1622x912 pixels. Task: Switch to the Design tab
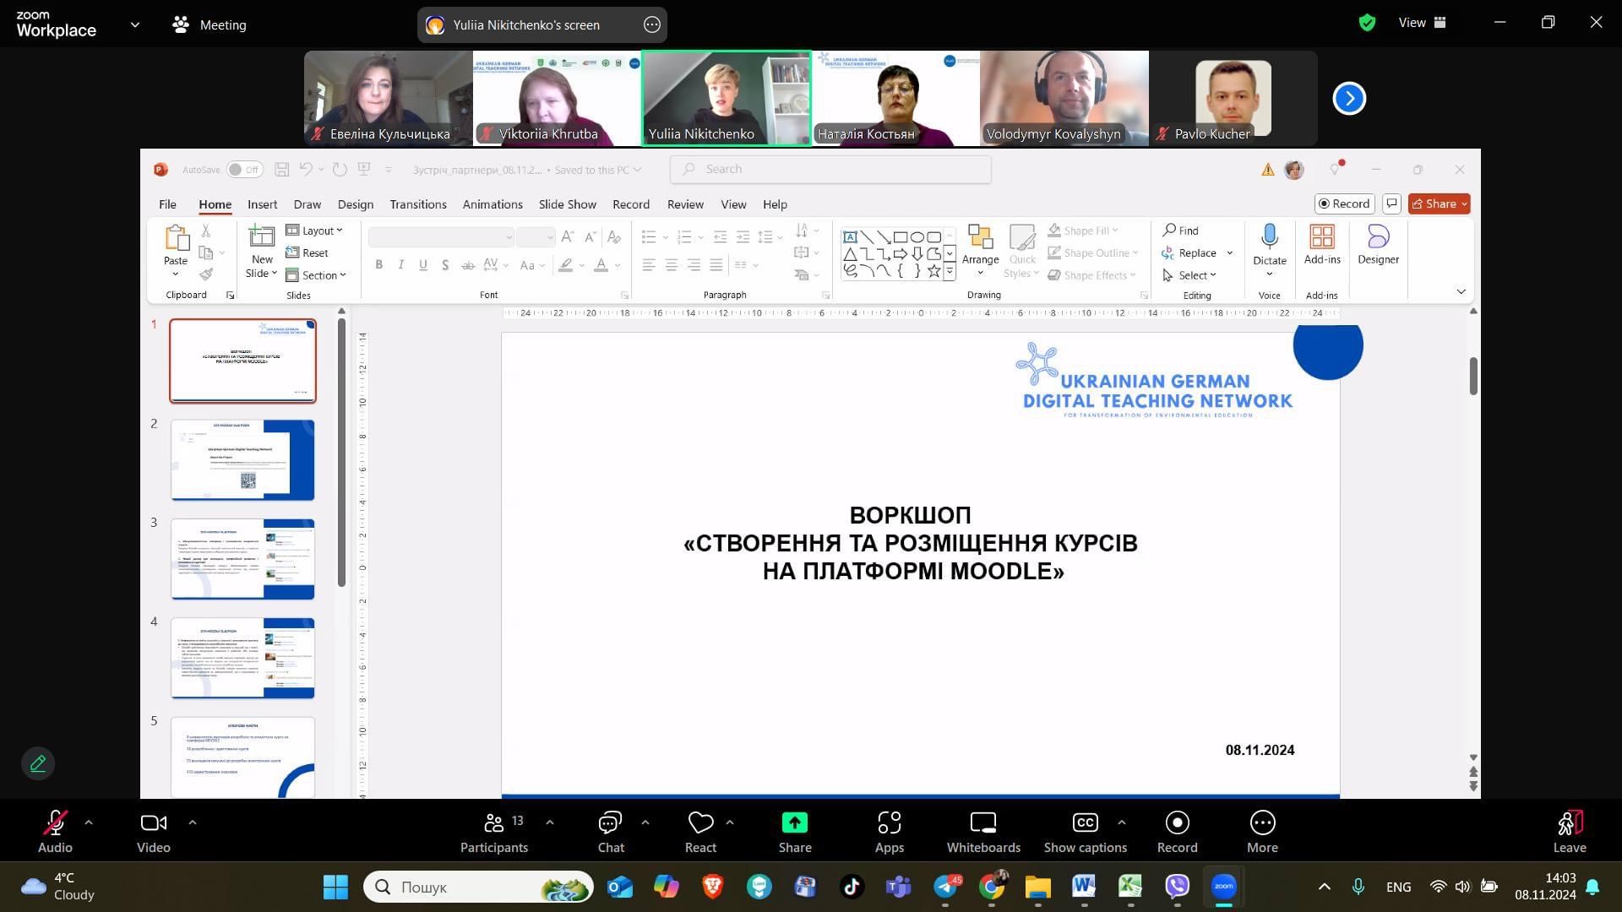(x=355, y=204)
